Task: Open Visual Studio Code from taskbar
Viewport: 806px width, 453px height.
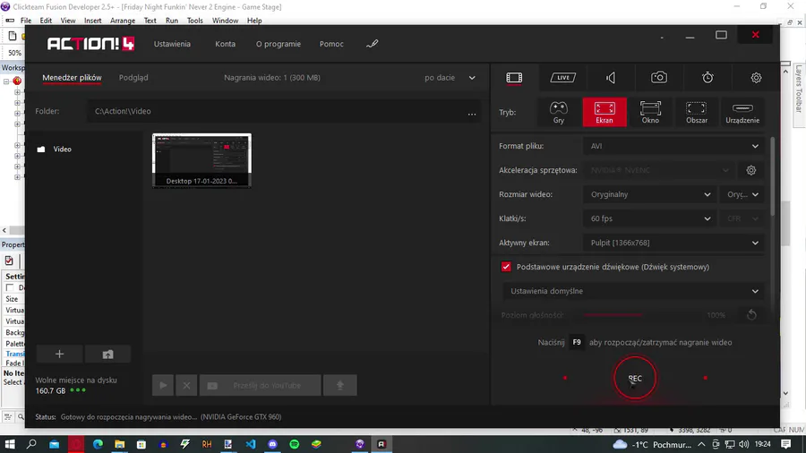Action: tap(251, 444)
